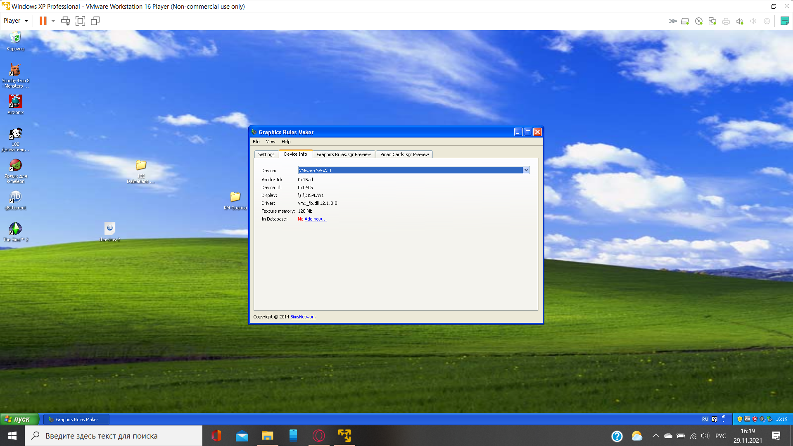This screenshot has width=793, height=446.
Task: Open the Recycle Bin (Корзина)
Action: coord(15,38)
